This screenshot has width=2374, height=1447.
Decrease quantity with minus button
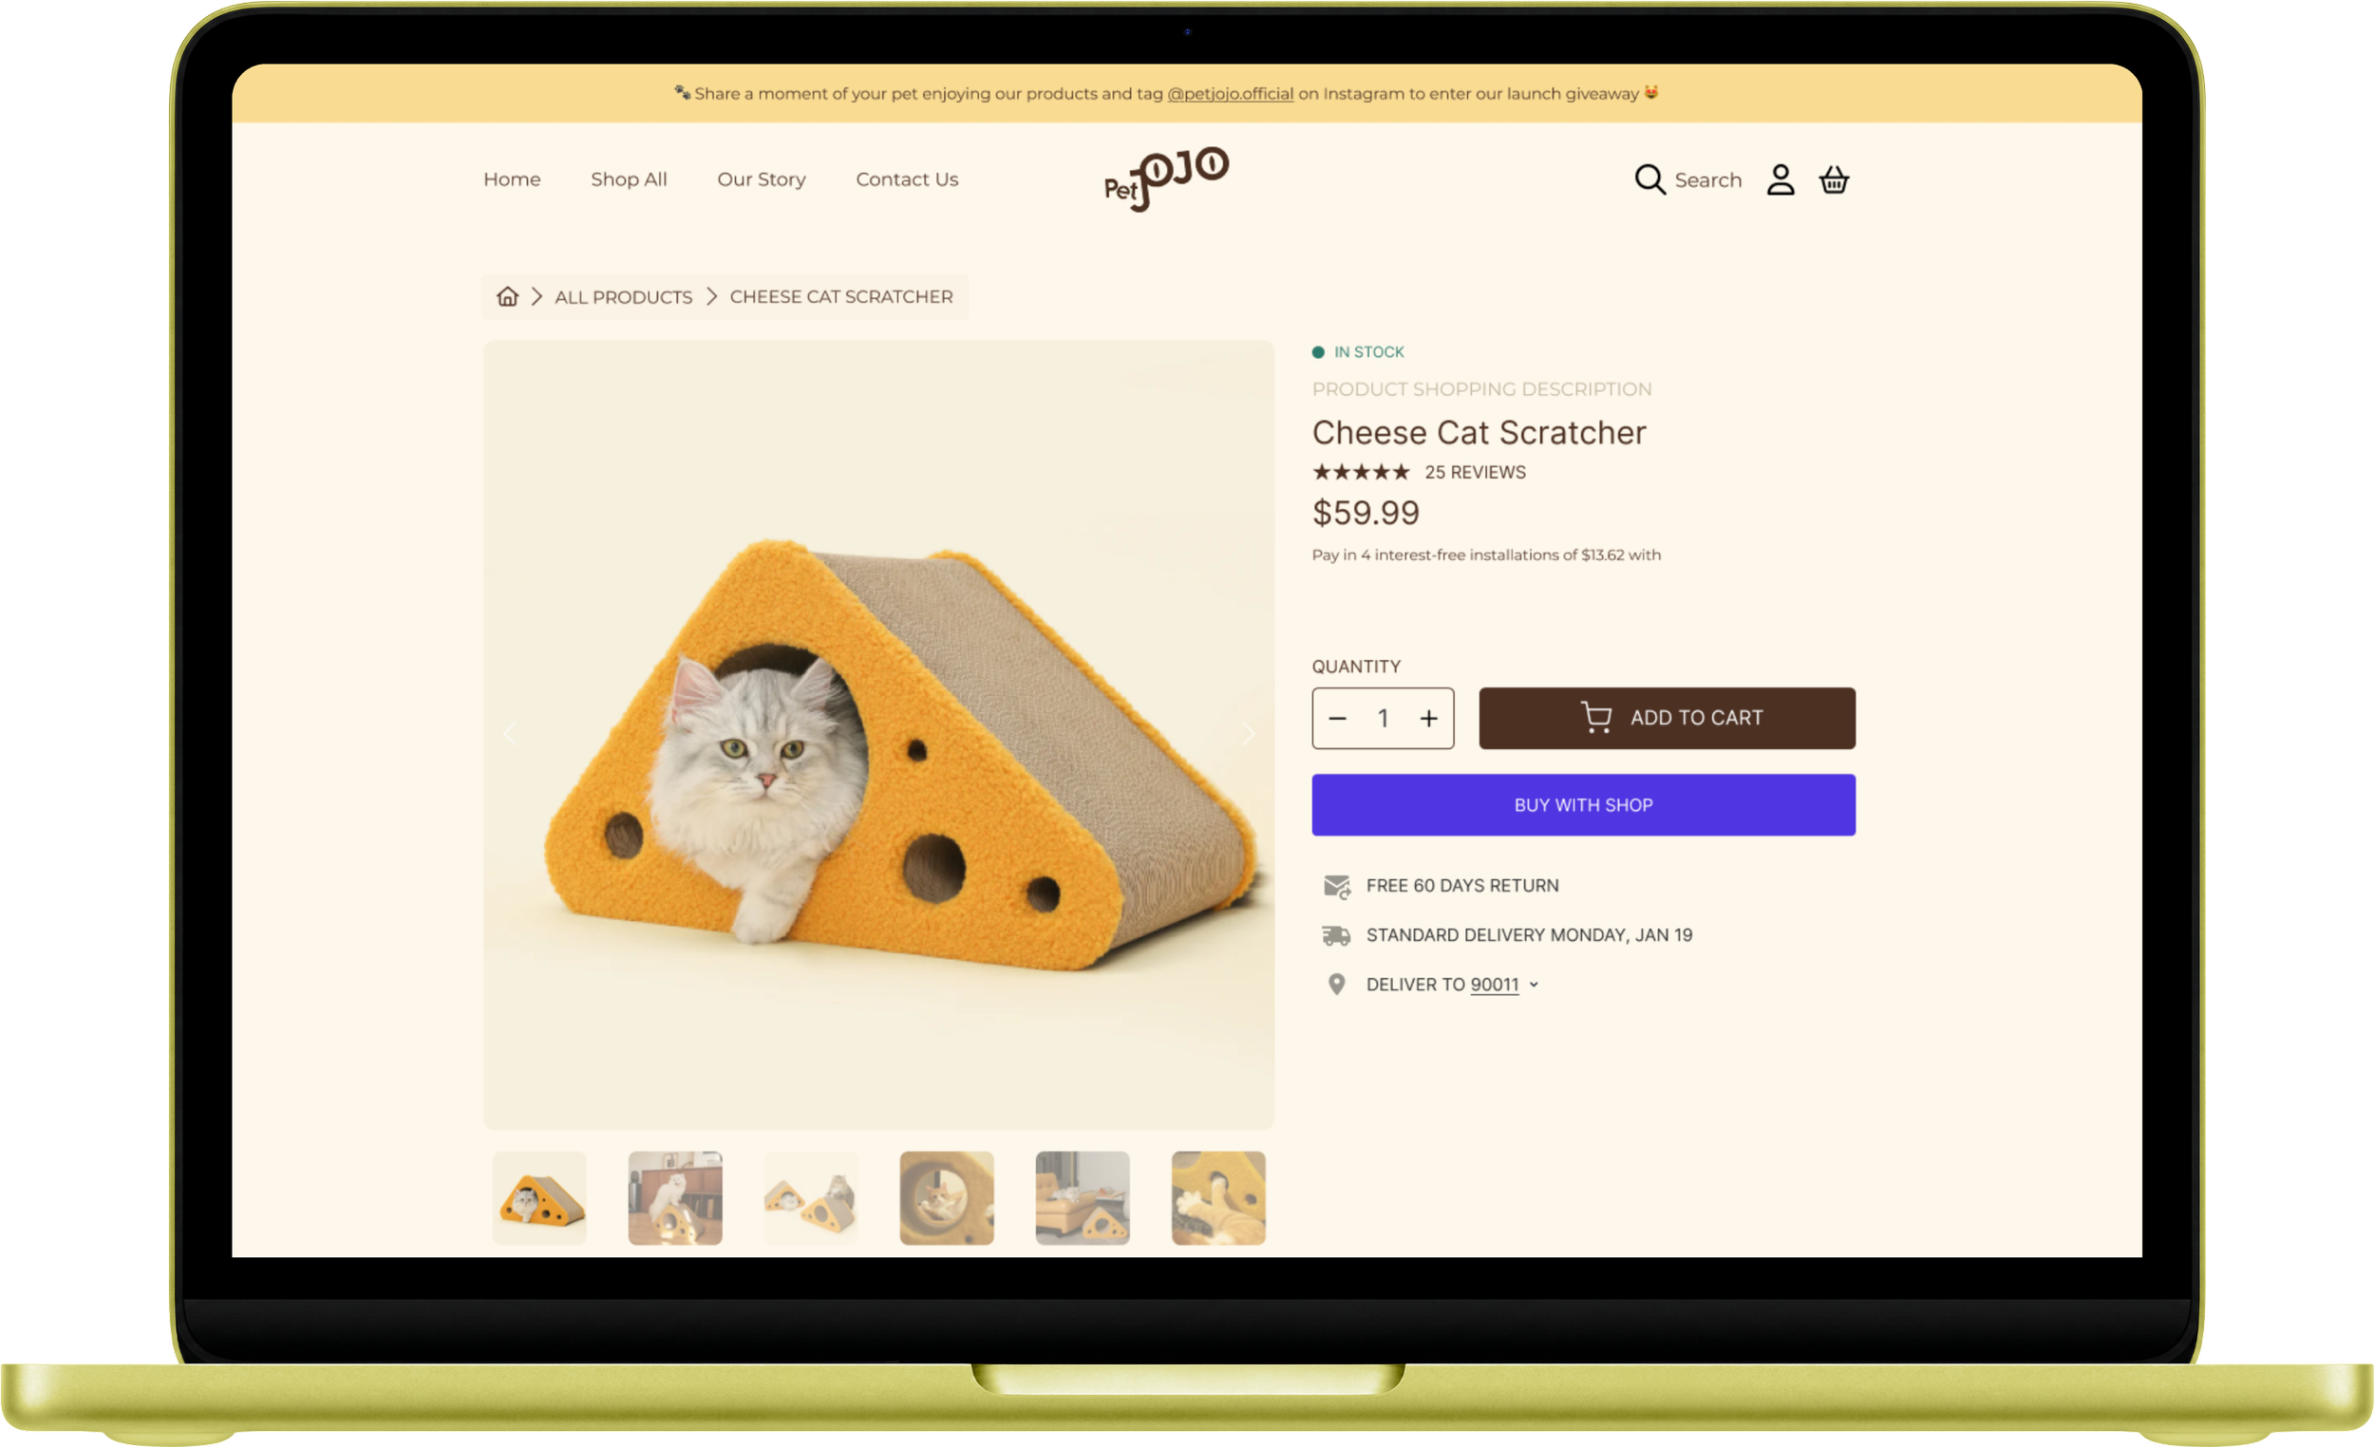click(x=1337, y=719)
